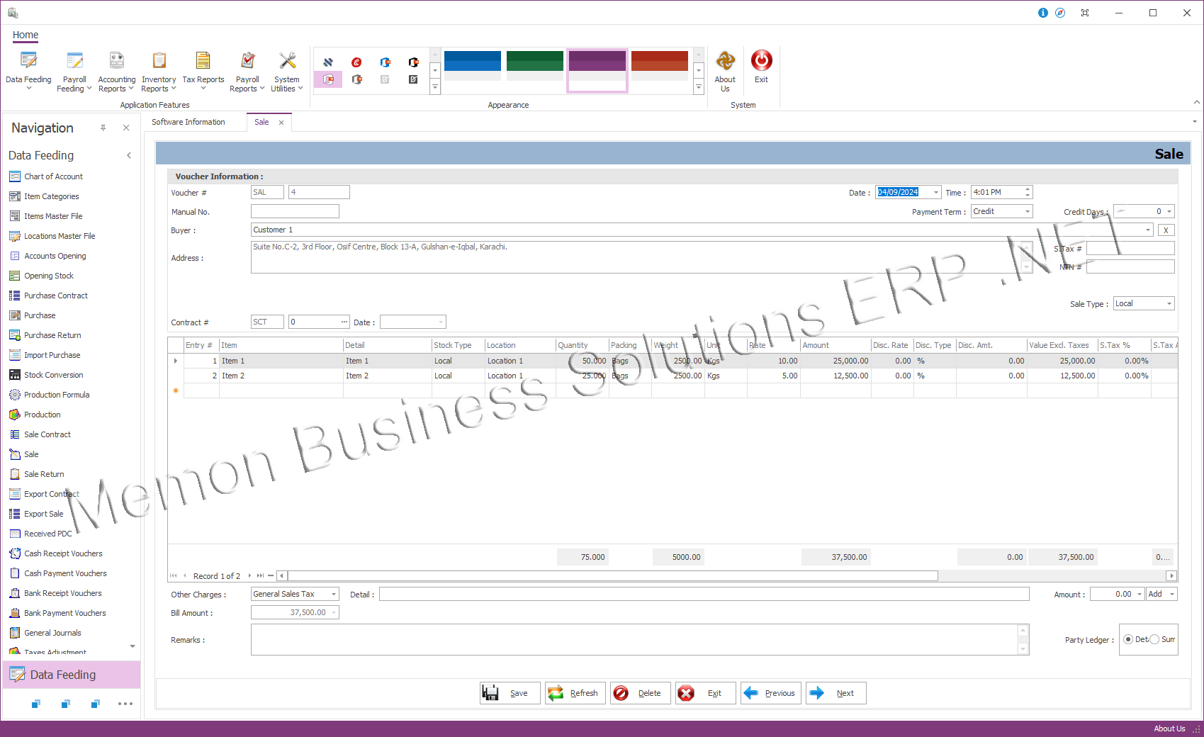The image size is (1204, 737).
Task: Click the Remarks text area
Action: 634,639
